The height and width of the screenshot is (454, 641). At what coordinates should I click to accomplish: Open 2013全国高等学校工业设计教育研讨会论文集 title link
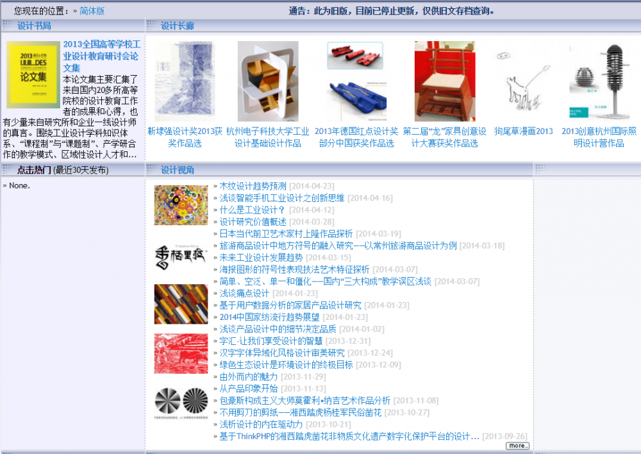coord(102,56)
